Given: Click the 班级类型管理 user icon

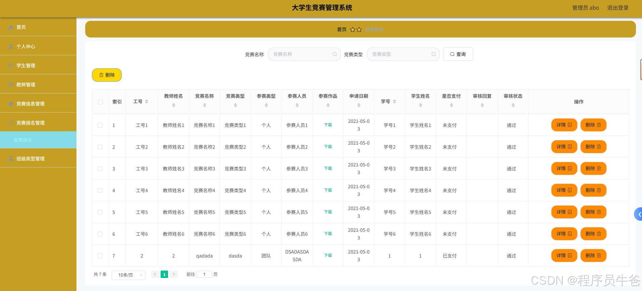Looking at the screenshot, I should point(11,159).
